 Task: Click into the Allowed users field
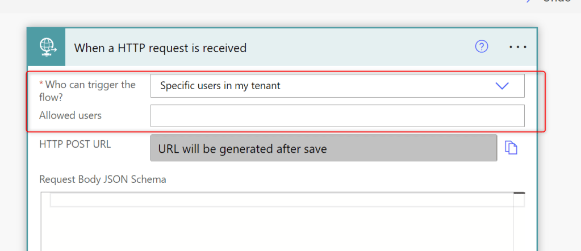click(337, 116)
